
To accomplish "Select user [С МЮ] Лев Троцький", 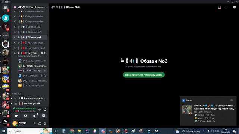I will tap(32, 86).
